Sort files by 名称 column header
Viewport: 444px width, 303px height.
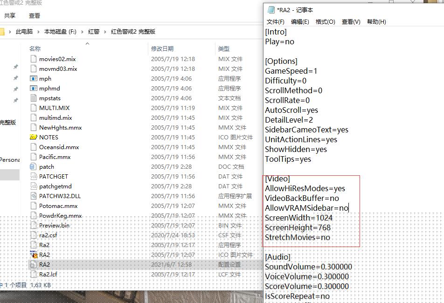point(35,48)
